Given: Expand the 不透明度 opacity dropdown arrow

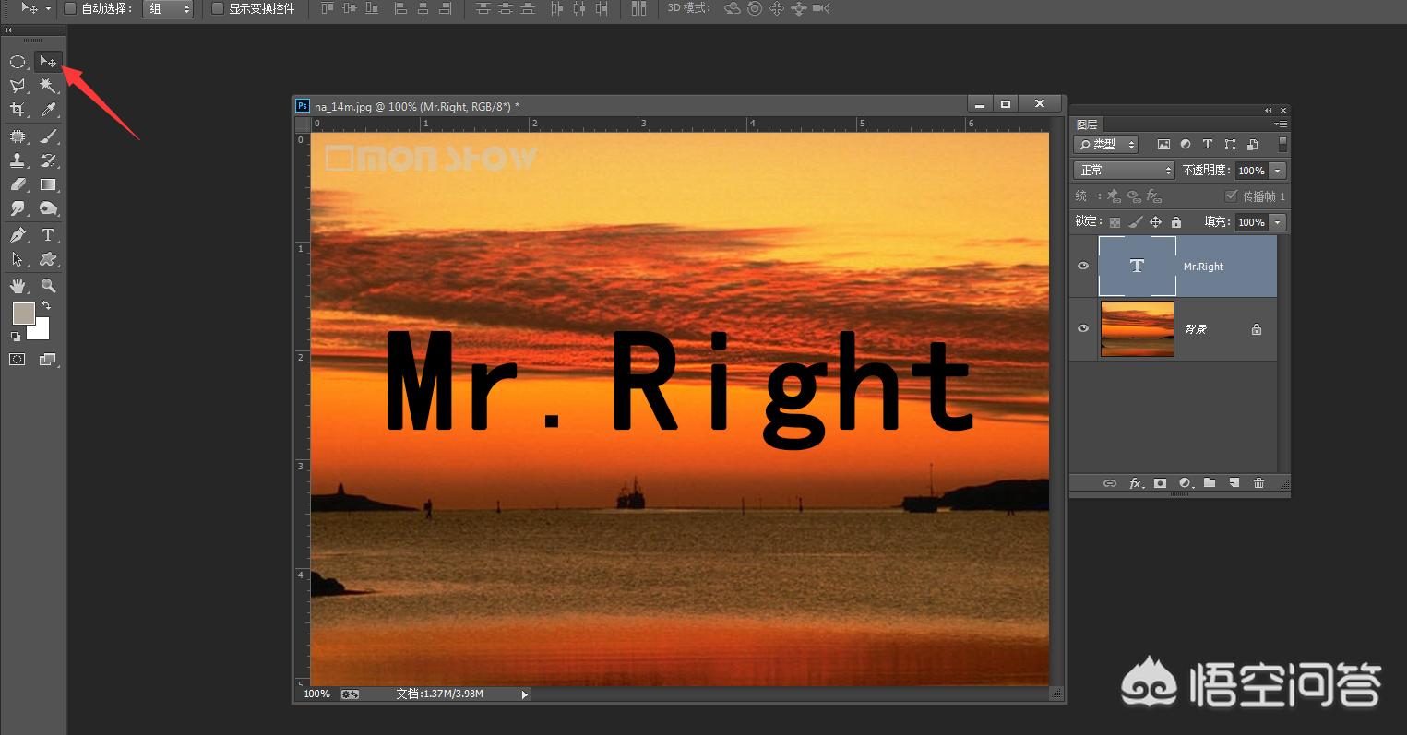Looking at the screenshot, I should 1278,171.
